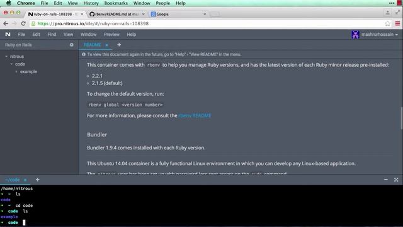
Task: Open new Chrome tab button
Action: click(x=215, y=14)
